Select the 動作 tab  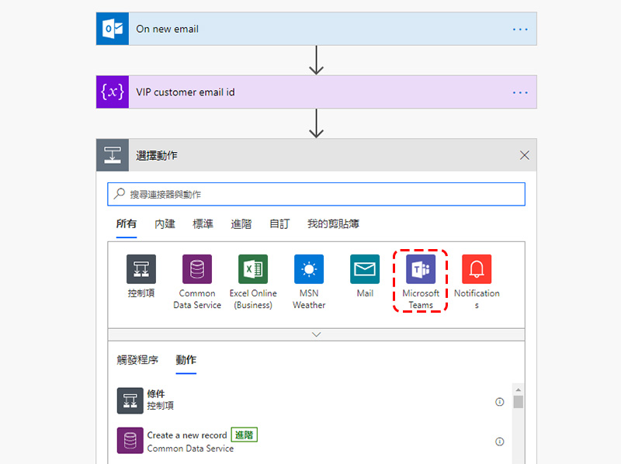click(x=186, y=360)
